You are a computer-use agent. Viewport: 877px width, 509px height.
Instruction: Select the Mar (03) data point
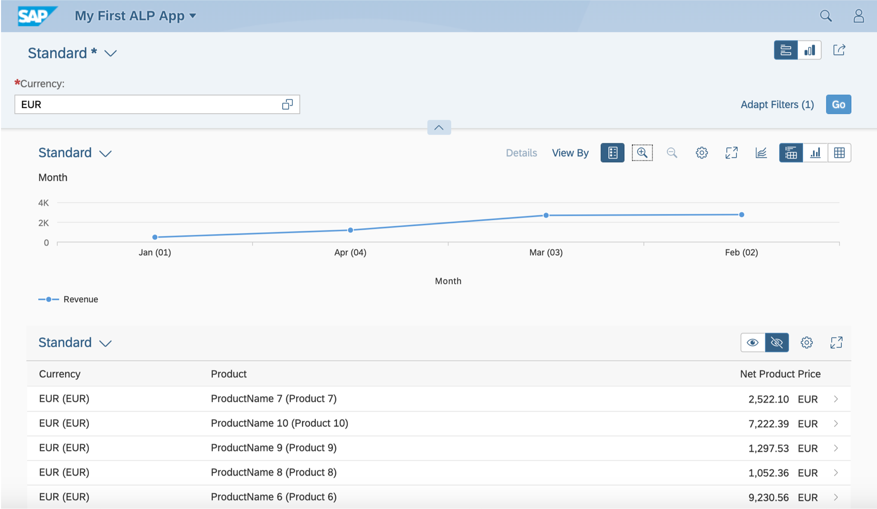(x=546, y=215)
